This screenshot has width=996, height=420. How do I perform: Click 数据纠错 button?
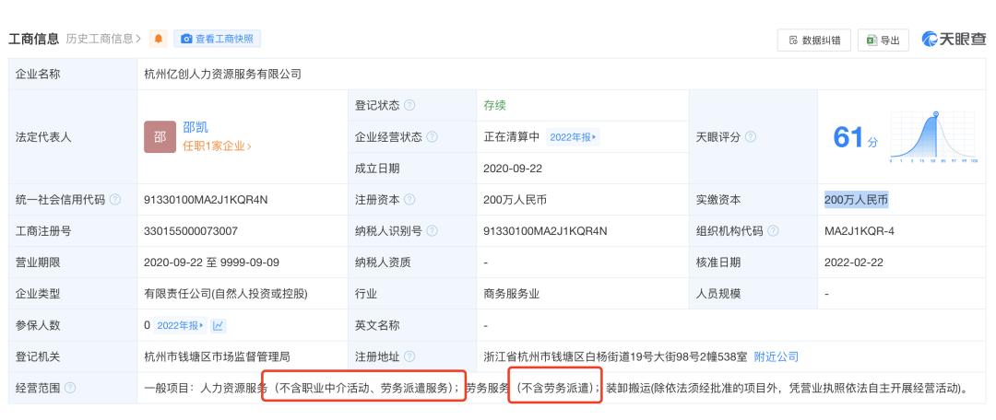point(814,40)
